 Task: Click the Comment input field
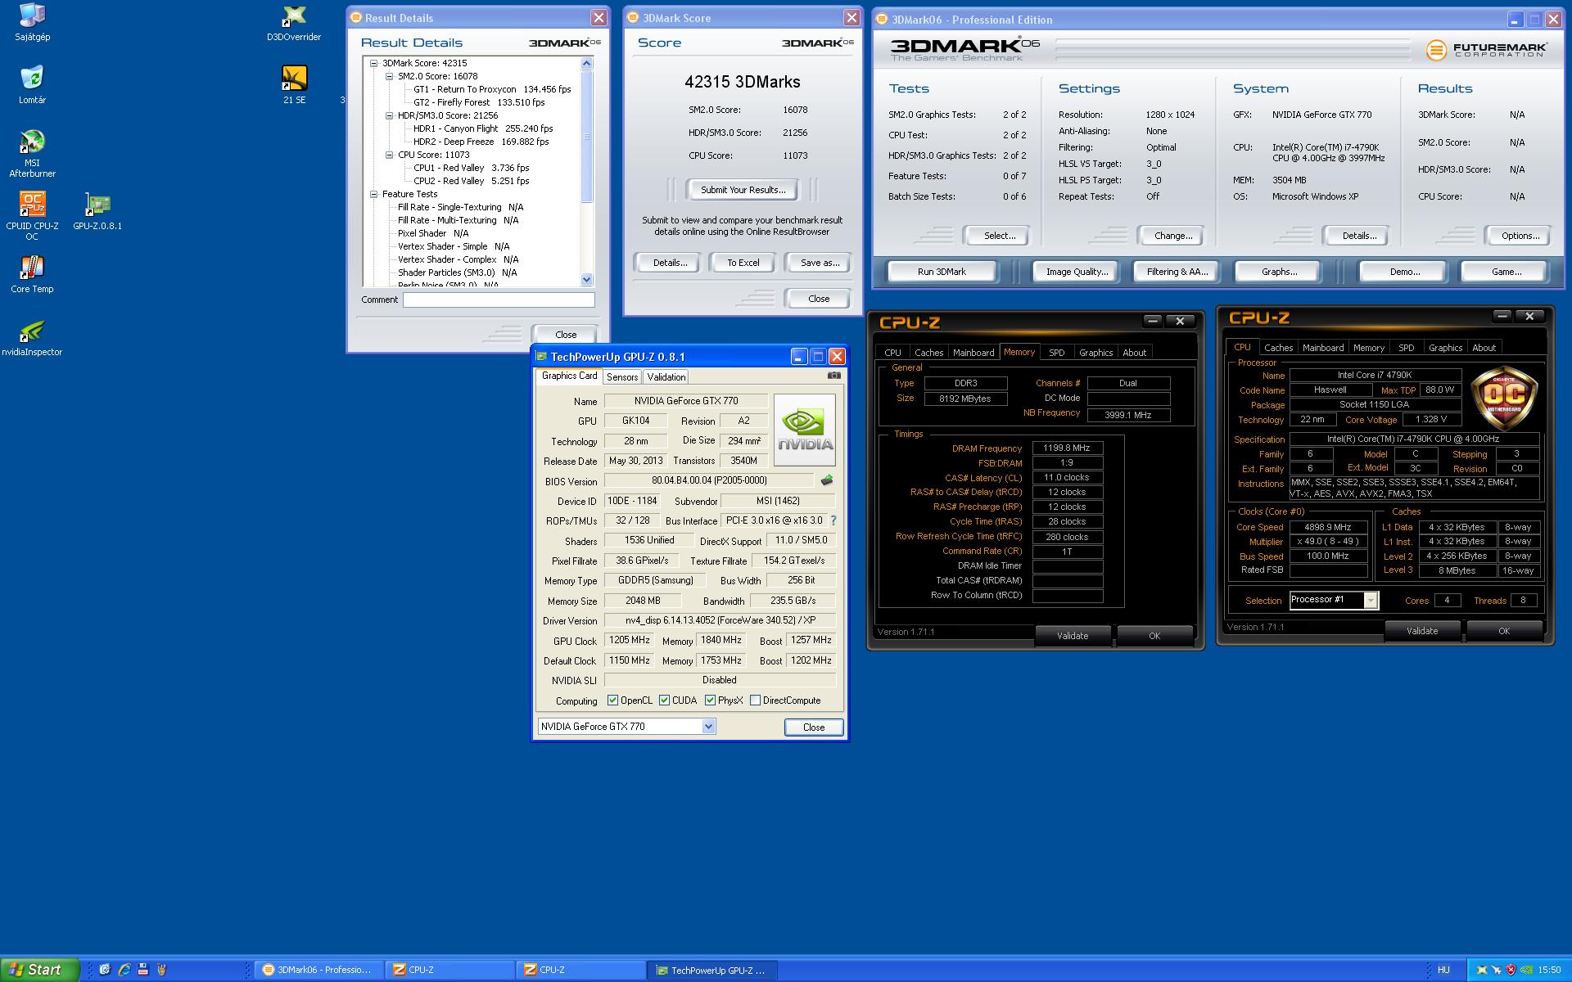coord(499,300)
